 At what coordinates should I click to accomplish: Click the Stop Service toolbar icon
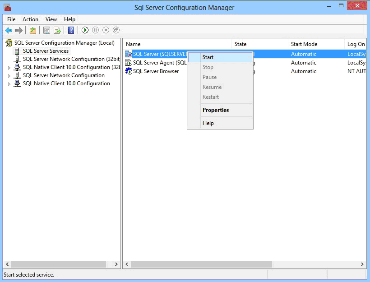[x=106, y=30]
